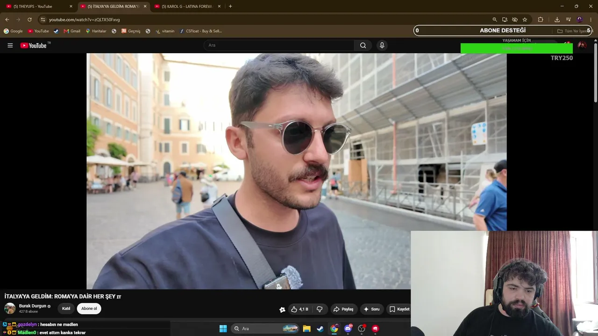Click the Soru ask button
The width and height of the screenshot is (598, 336).
click(x=371, y=309)
